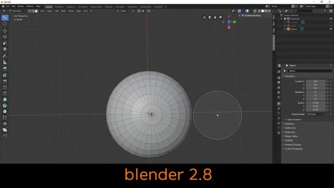Toggle the camera view button in viewport
This screenshot has width=334, height=188.
pyautogui.click(x=210, y=17)
